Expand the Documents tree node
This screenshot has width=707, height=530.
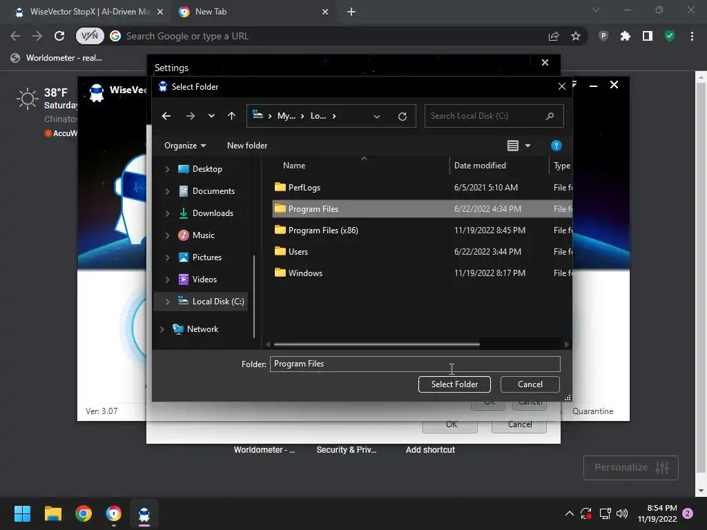pos(167,191)
